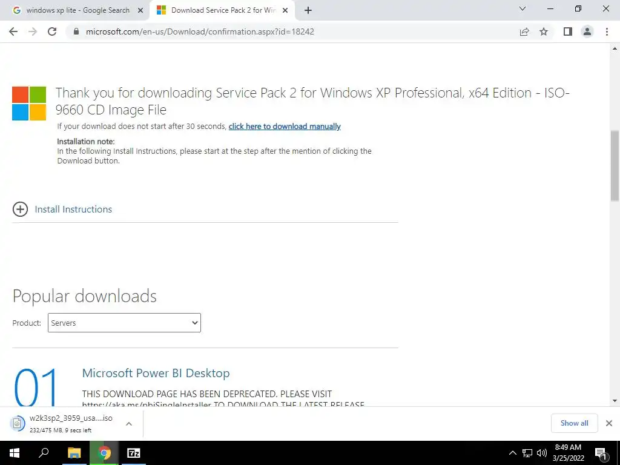Viewport: 620px width, 465px height.
Task: View site information lock icon
Action: pos(76,31)
